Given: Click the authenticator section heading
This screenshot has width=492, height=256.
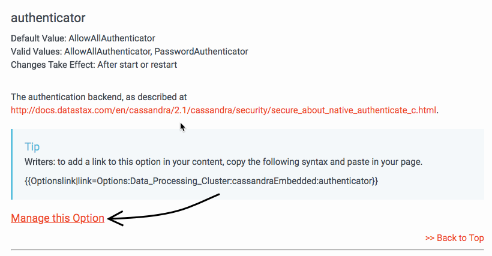Looking at the screenshot, I should (48, 18).
